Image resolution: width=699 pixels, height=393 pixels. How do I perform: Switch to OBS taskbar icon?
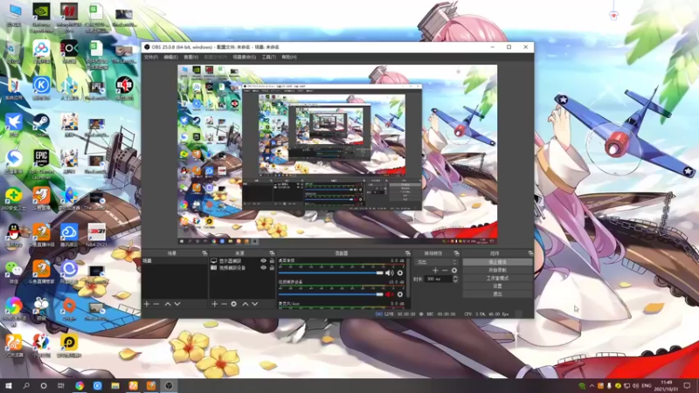pyautogui.click(x=169, y=386)
